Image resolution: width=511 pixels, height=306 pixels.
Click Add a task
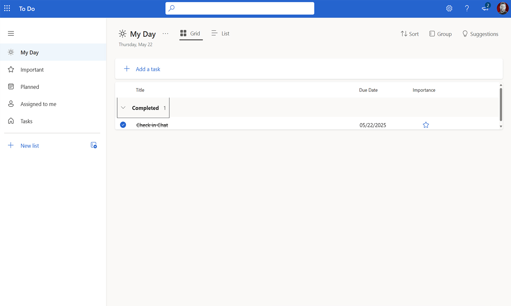[148, 69]
